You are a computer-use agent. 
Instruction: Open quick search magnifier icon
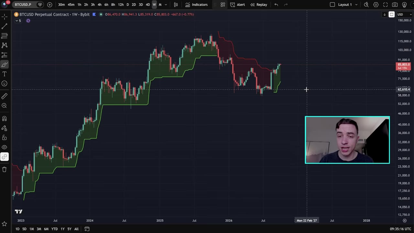coord(366,5)
